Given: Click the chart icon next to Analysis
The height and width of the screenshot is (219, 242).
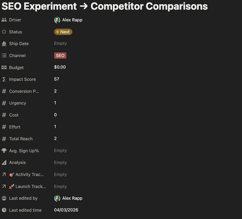Looking at the screenshot, I should [x=4, y=162].
